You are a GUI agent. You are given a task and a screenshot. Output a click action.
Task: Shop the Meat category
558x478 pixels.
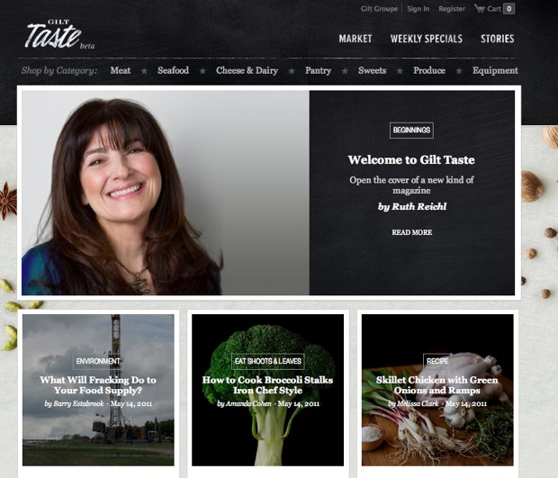[x=121, y=70]
